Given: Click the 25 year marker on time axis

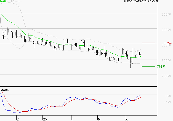Looking at the screenshot, I should (x=45, y=119).
